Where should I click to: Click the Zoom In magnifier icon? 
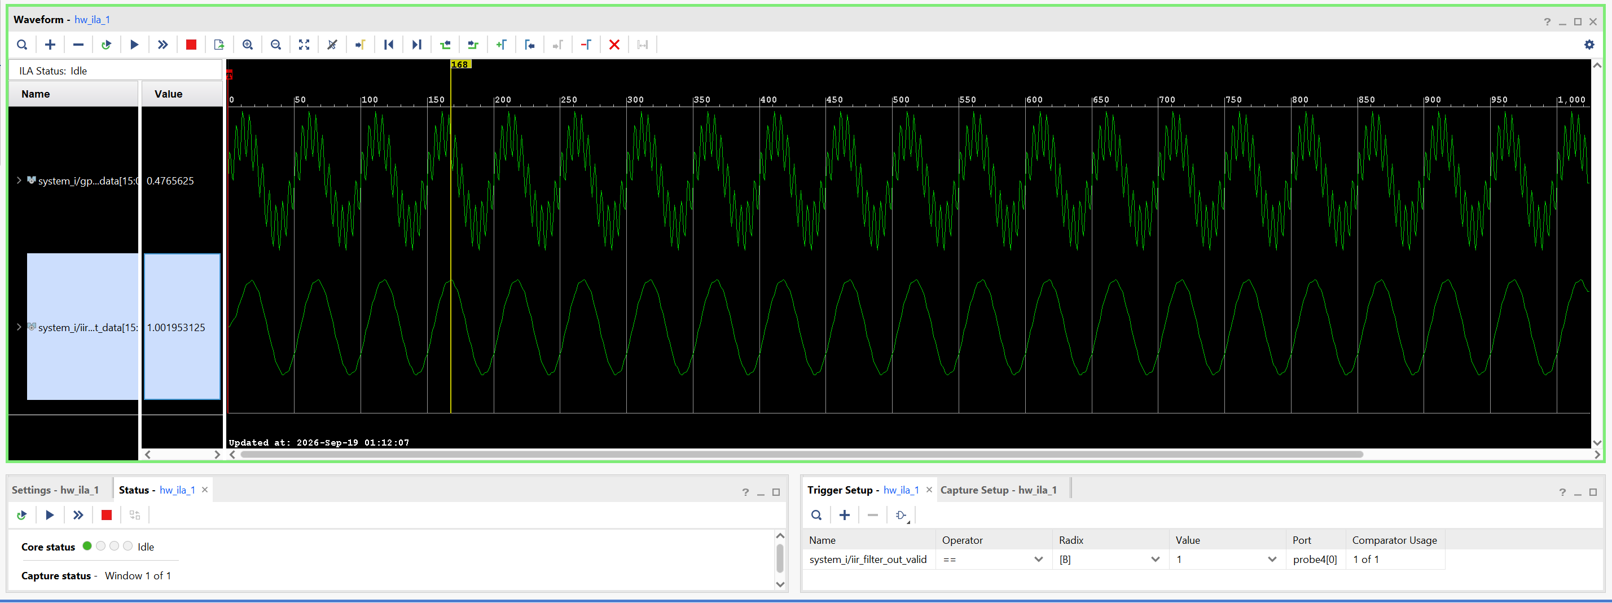[x=248, y=45]
